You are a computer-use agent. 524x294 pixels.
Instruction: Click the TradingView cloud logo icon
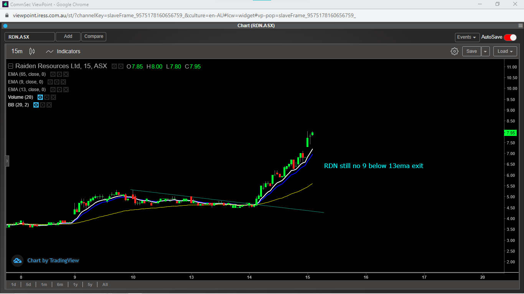coord(17,261)
